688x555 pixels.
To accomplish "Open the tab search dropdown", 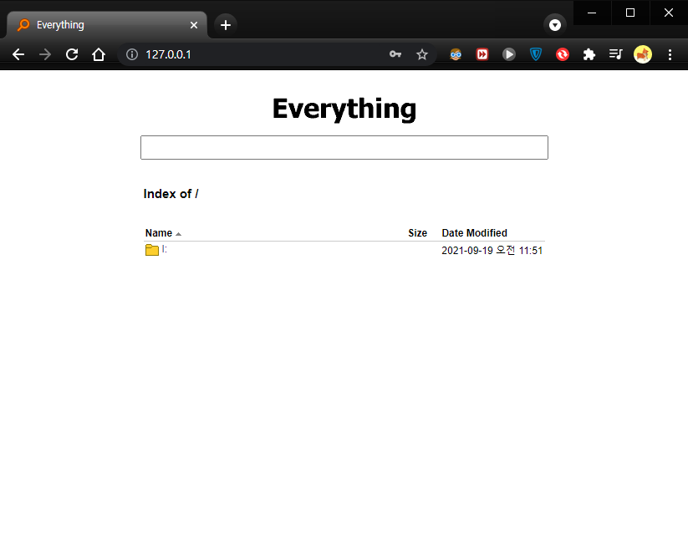I will [x=555, y=25].
